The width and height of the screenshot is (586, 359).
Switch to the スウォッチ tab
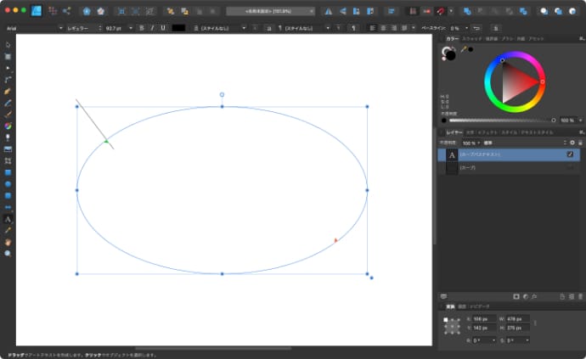(472, 38)
